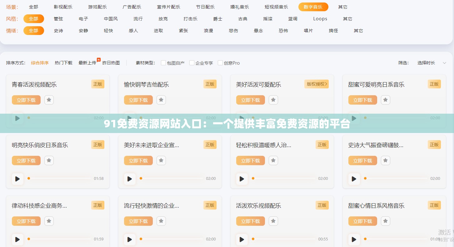
Task: Download 愉快钢琴吉他配乐 with 立即下载
Action: 138,100
